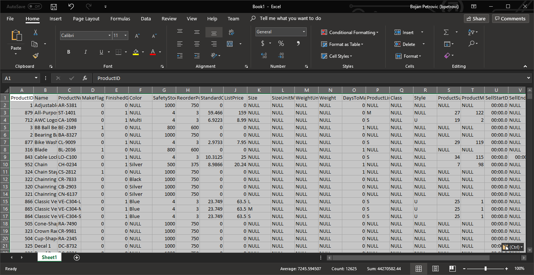Switch to the Page Layout tab
Viewport: 534px width, 275px height.
pyautogui.click(x=86, y=19)
